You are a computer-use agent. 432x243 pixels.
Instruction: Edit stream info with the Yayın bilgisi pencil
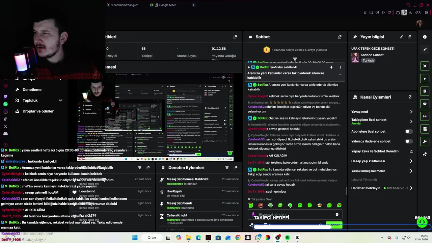(401, 37)
